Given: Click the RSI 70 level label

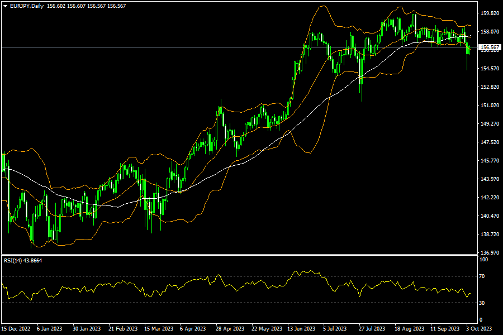Looking at the screenshot, I should click(x=482, y=276).
